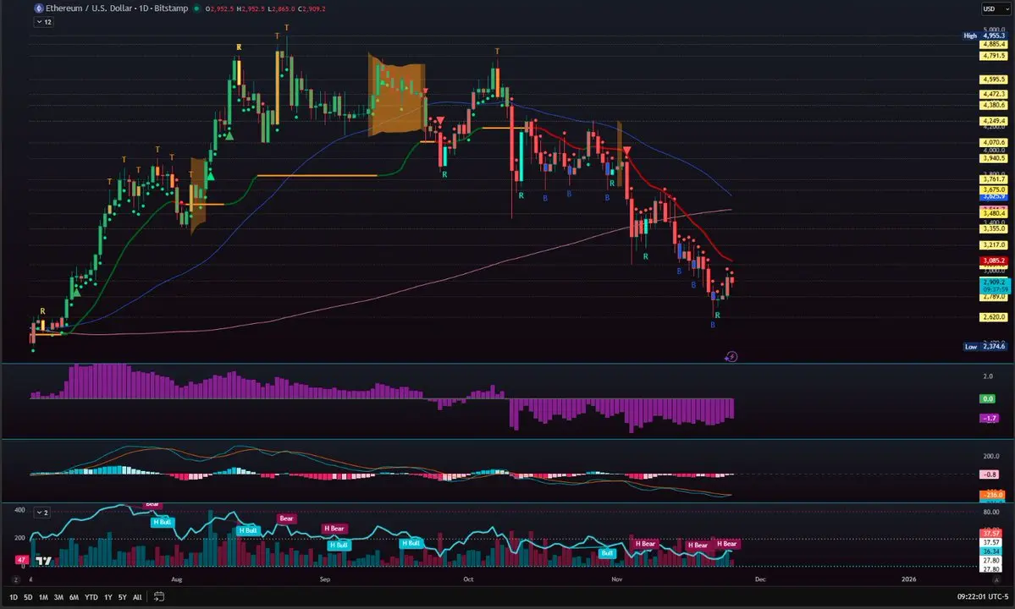Click the orange -236.0 MACD value label
The height and width of the screenshot is (609, 1015).
[x=991, y=495]
